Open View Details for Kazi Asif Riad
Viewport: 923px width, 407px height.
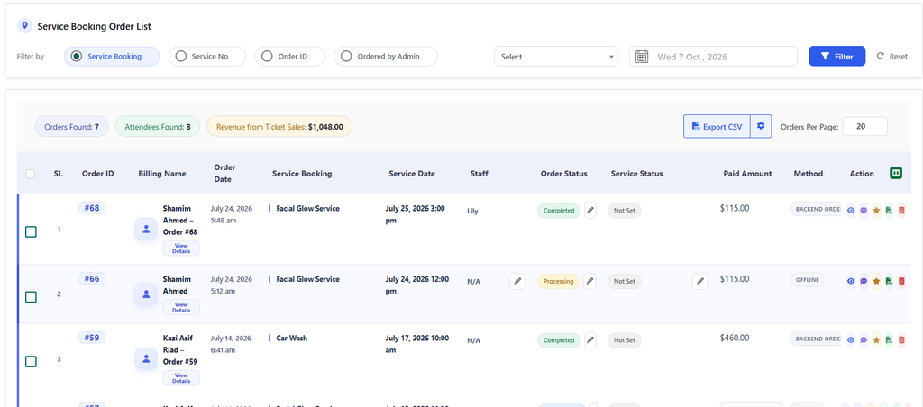(x=181, y=377)
